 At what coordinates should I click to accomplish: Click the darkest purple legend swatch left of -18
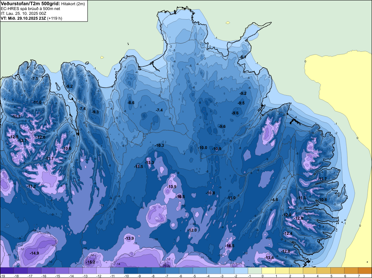[x=7, y=271]
